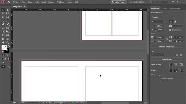The width and height of the screenshot is (186, 104).
Task: Set landscape page orientation
Action: 175,21
